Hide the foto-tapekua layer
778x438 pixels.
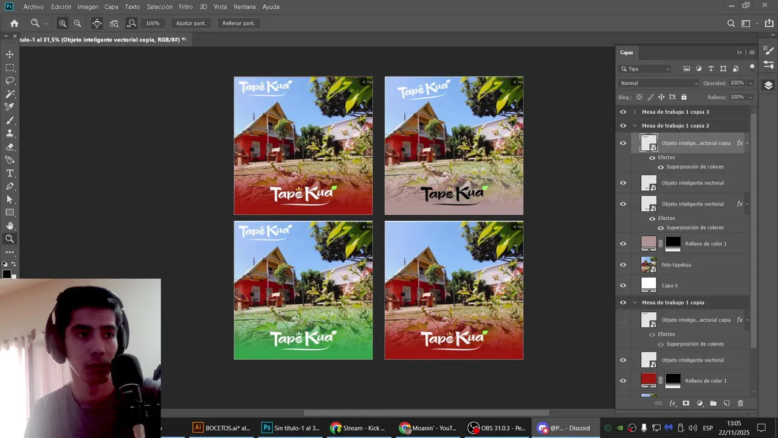(622, 265)
